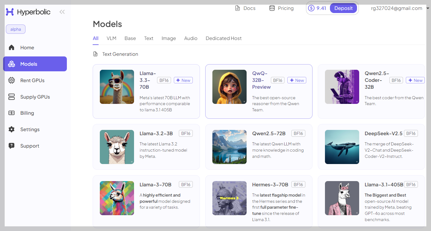Click the QwQ-32B-Preview model title

coord(261,80)
